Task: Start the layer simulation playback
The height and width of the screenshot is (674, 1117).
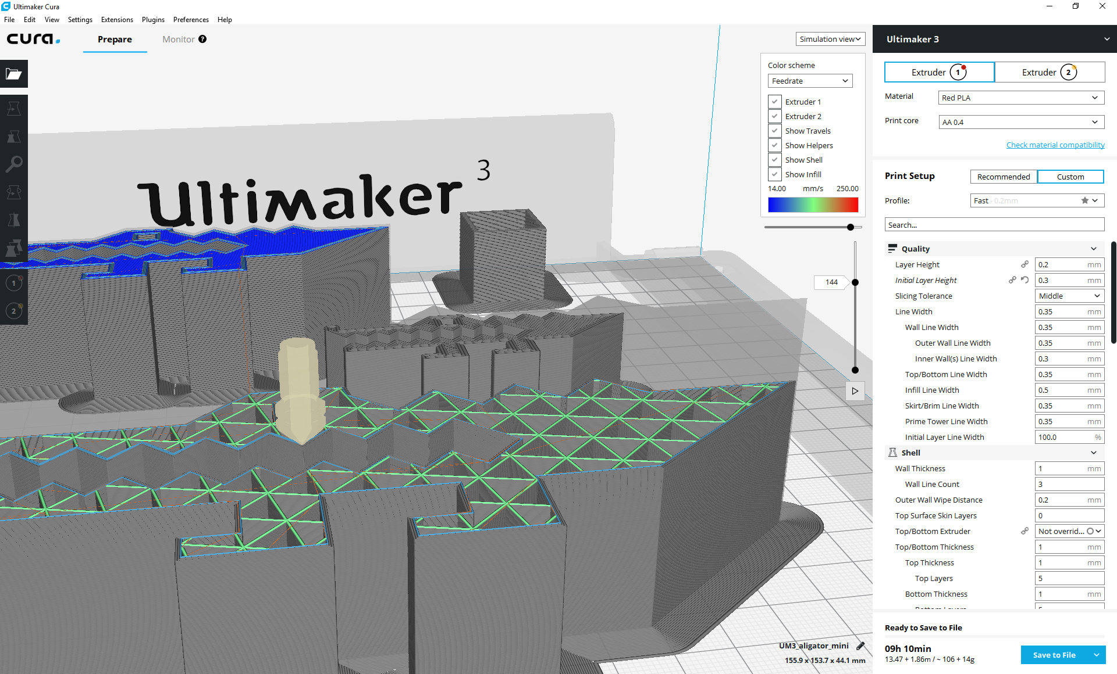Action: (855, 390)
